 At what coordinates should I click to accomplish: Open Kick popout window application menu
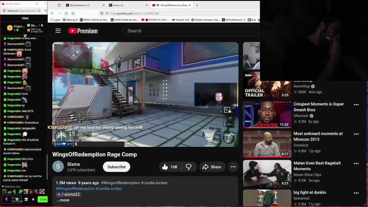45,11
